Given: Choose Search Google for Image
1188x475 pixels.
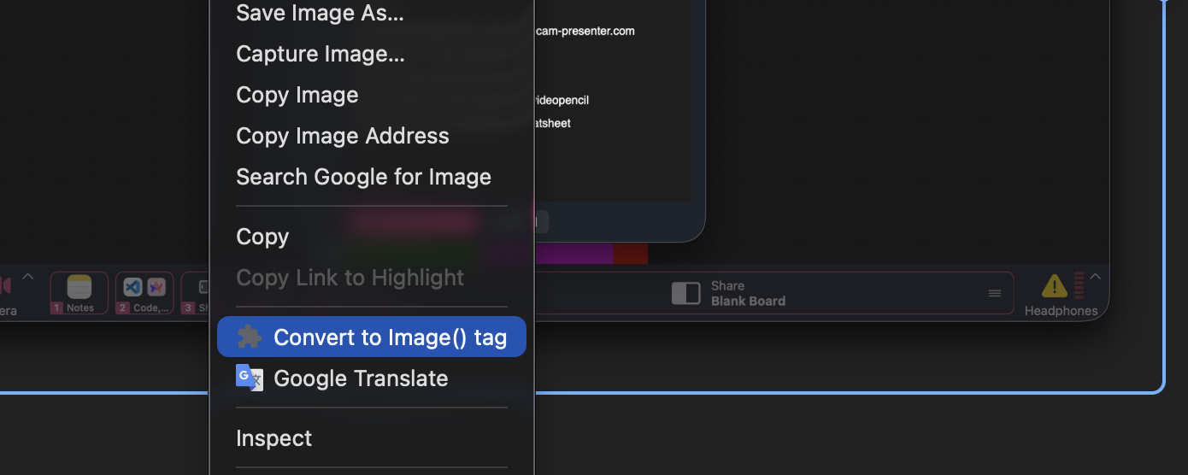Looking at the screenshot, I should tap(371, 177).
